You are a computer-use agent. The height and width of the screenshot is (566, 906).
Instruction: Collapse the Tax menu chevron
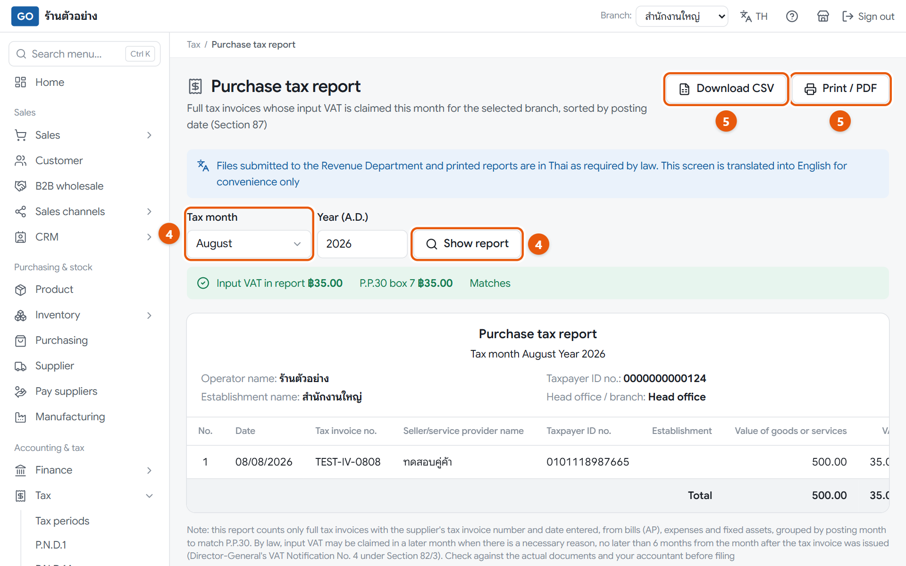tap(149, 496)
